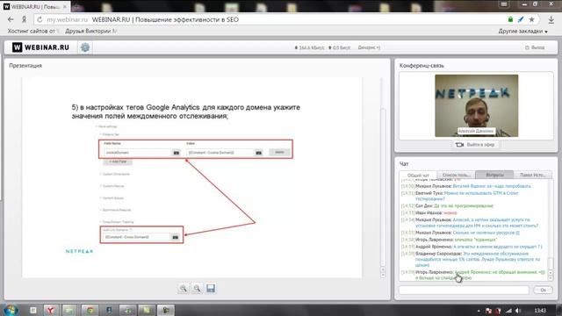Click the chat message input field
562x316 pixels.
pyautogui.click(x=464, y=290)
